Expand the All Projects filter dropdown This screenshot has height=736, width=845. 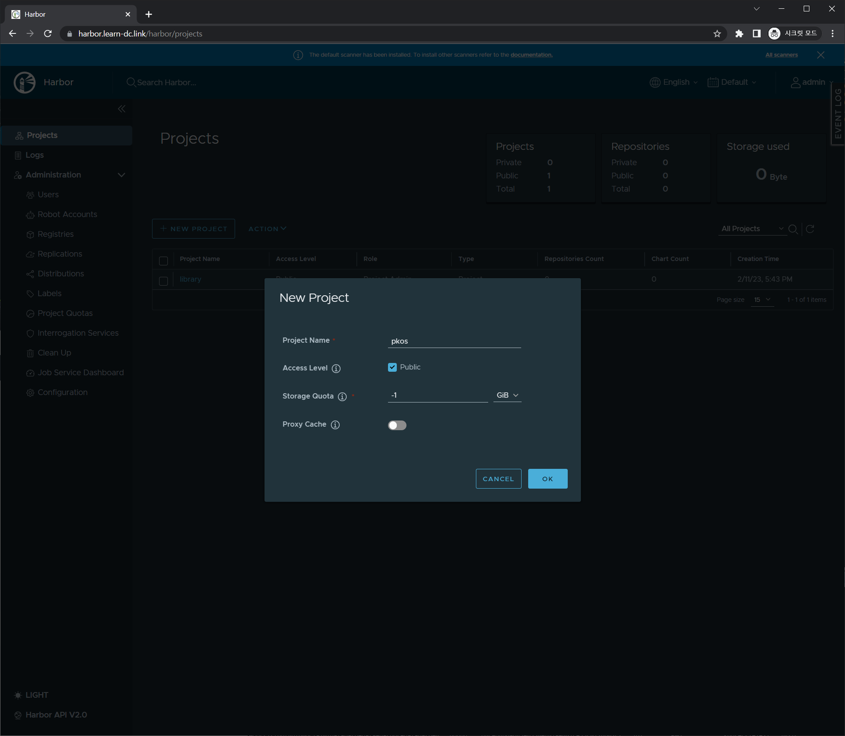point(752,229)
